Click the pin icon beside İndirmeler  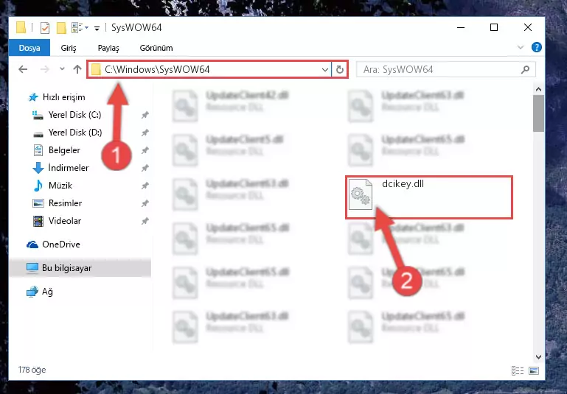point(145,168)
